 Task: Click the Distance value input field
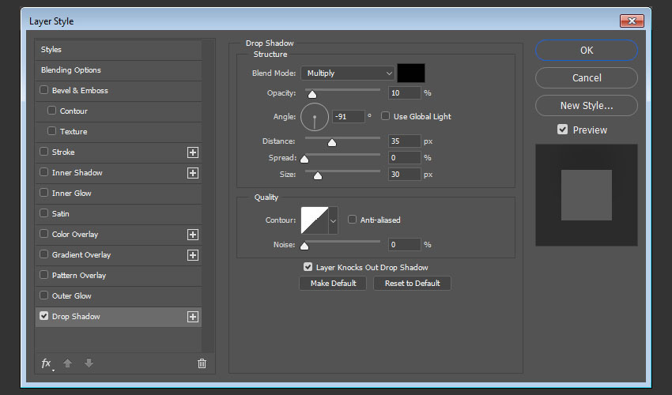(404, 141)
